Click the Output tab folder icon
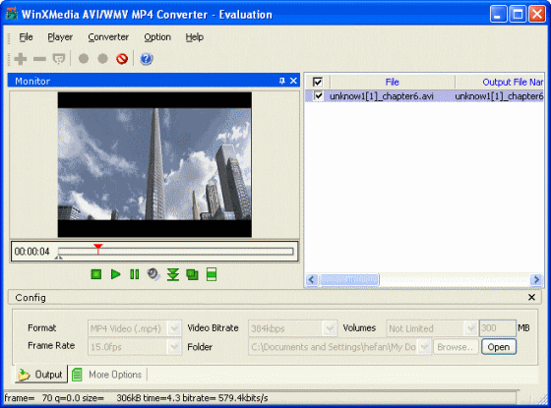 24,375
